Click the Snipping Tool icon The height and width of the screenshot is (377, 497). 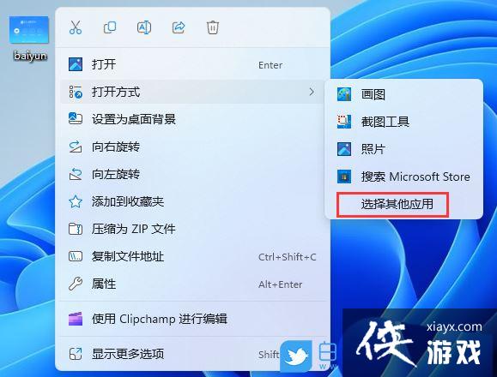point(344,122)
